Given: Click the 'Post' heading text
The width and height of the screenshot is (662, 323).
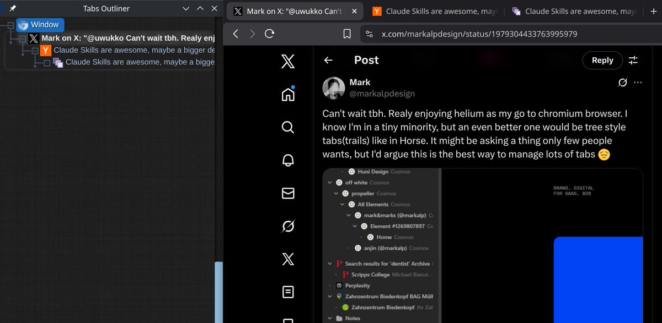Looking at the screenshot, I should tap(366, 60).
